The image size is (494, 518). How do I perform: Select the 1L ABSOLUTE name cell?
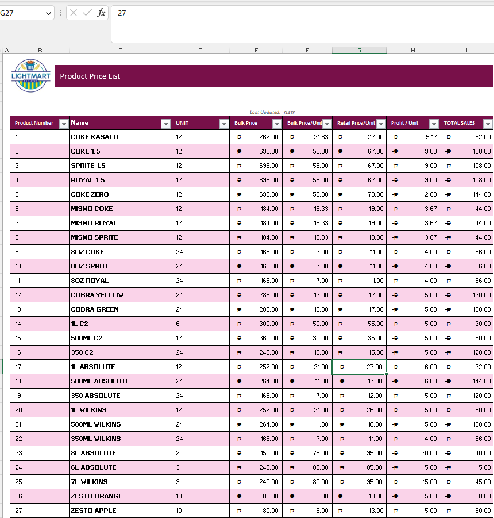coord(120,367)
